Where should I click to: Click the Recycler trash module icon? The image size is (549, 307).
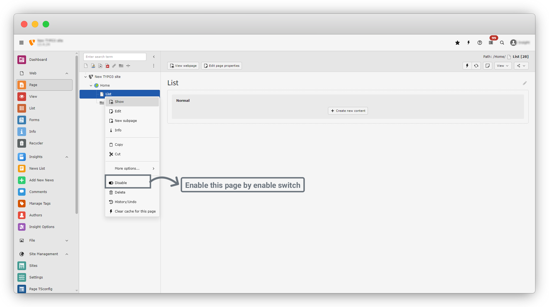22,143
